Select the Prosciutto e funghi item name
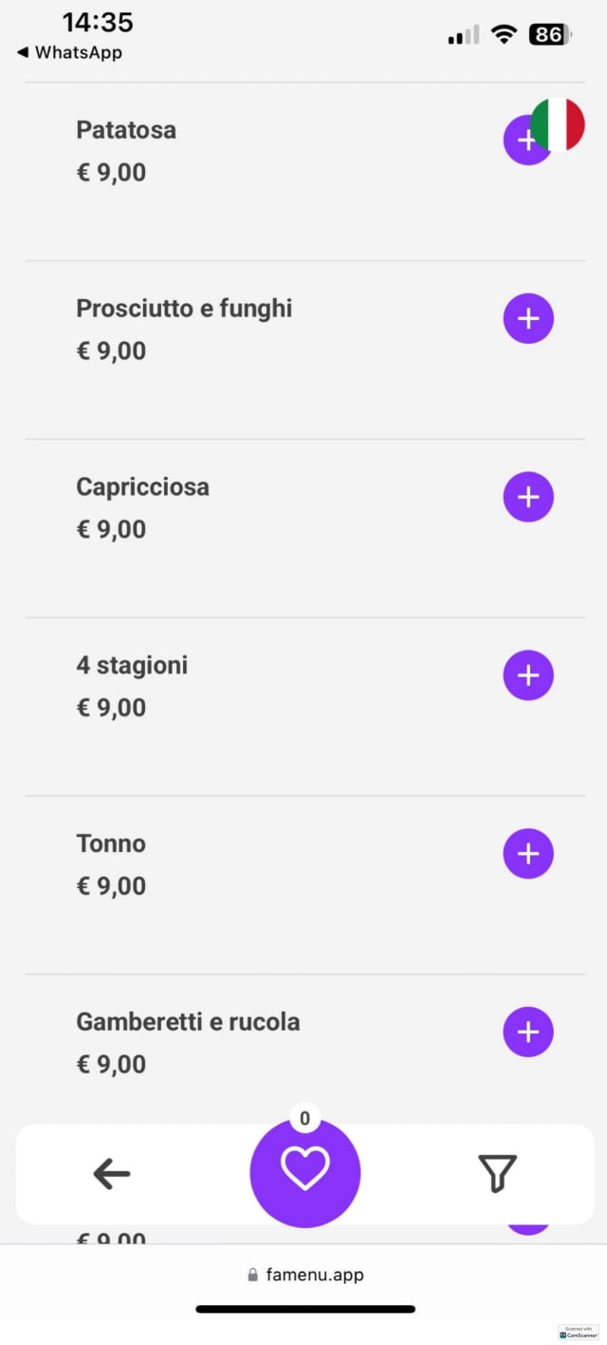Image resolution: width=607 pixels, height=1345 pixels. (184, 309)
